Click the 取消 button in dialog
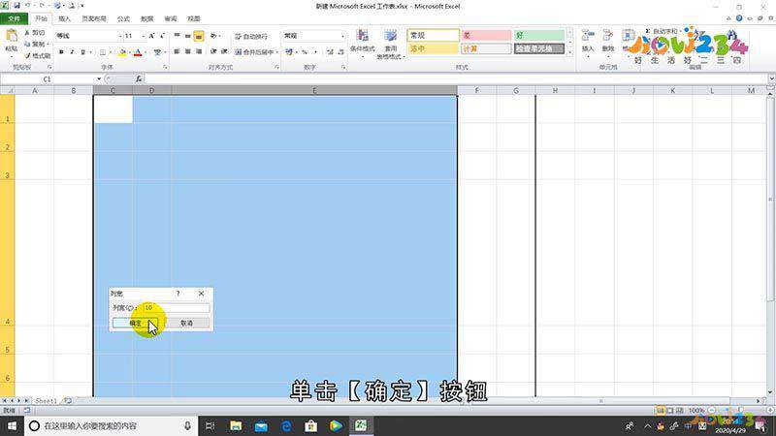Screen dimensions: 776x436 [186, 323]
